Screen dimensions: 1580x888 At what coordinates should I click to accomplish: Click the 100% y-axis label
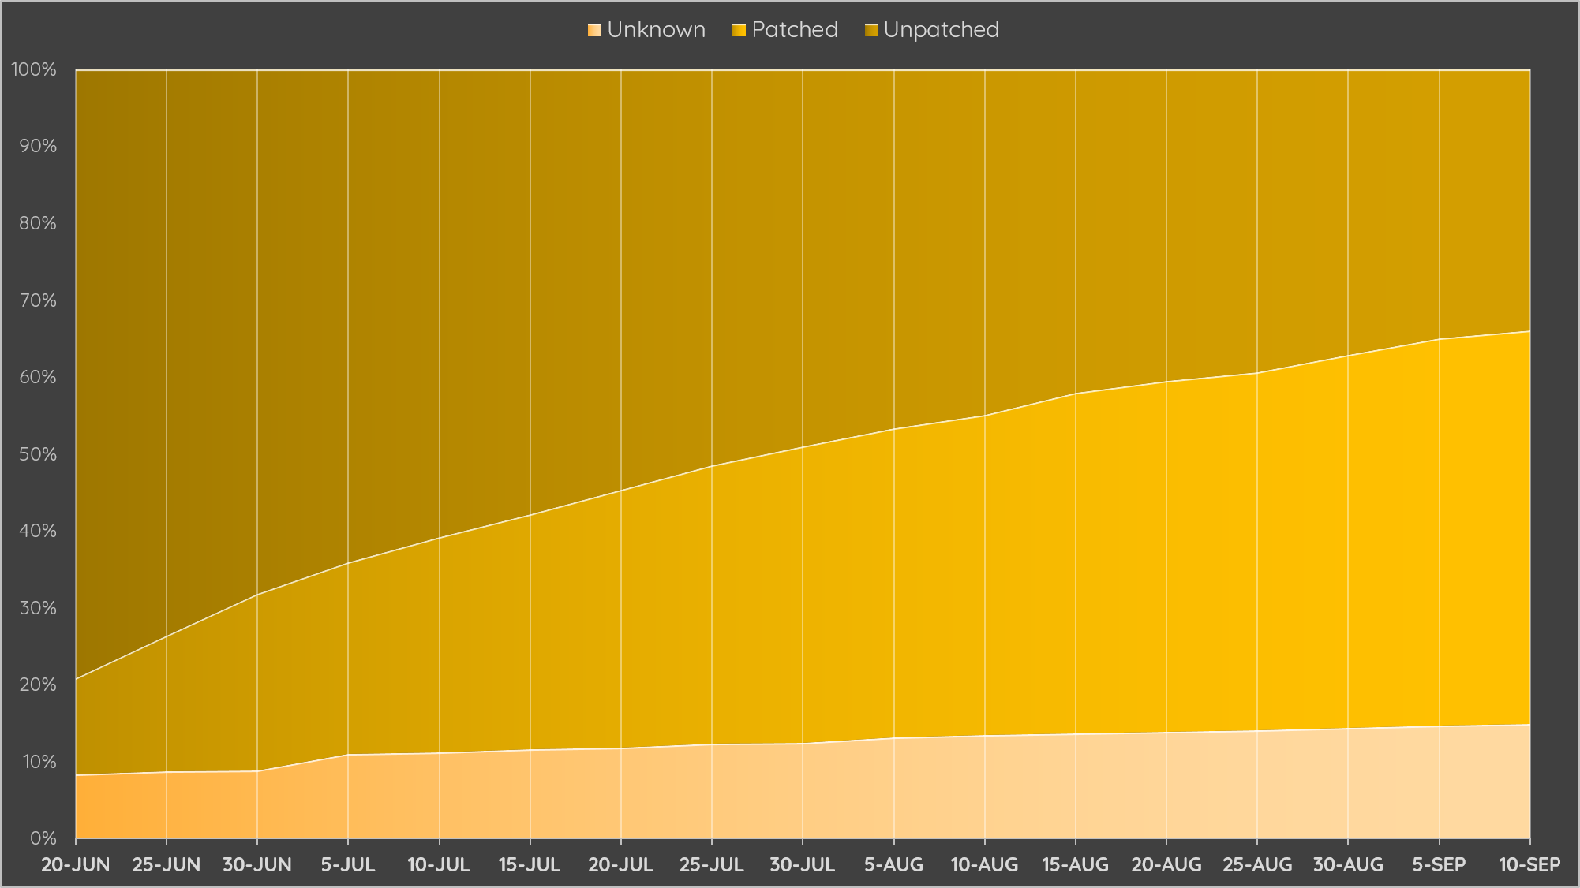coord(34,69)
